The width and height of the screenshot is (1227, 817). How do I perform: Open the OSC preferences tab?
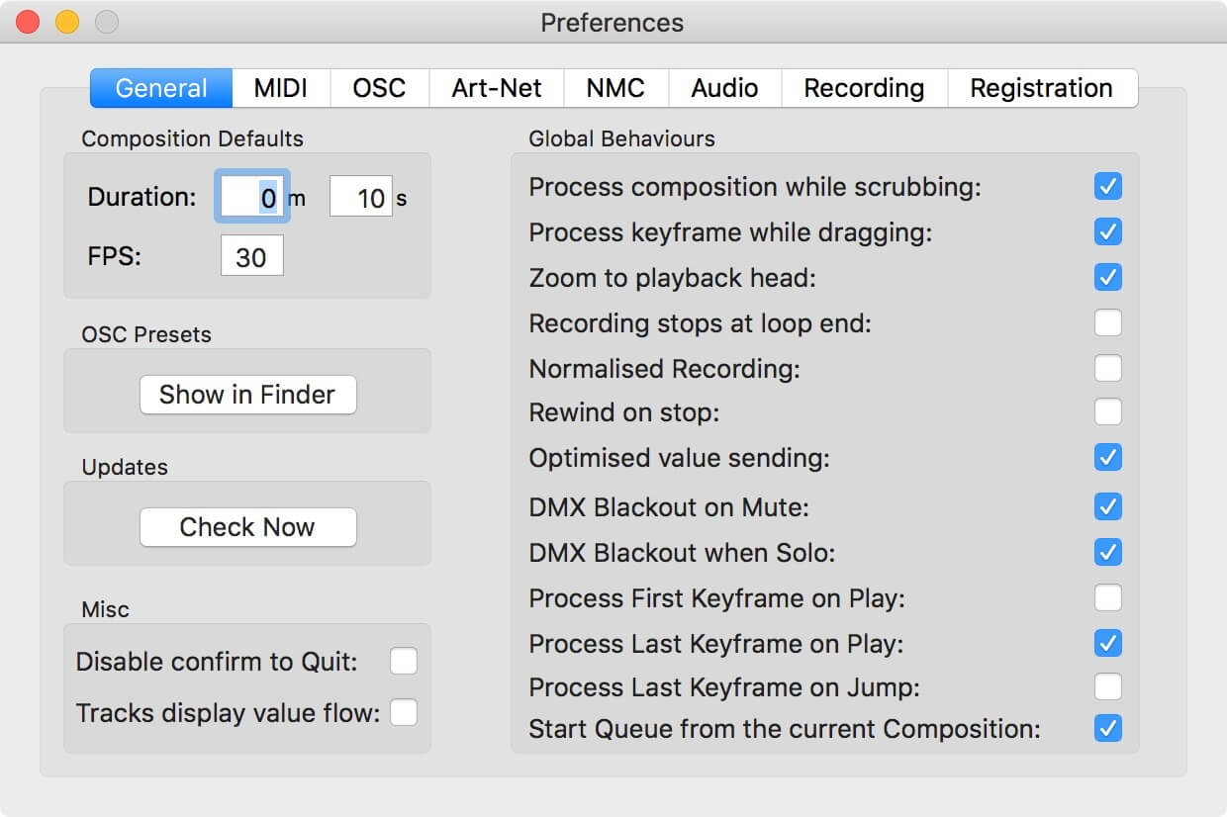click(380, 88)
